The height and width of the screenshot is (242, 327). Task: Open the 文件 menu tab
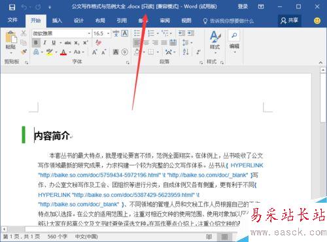coord(12,20)
